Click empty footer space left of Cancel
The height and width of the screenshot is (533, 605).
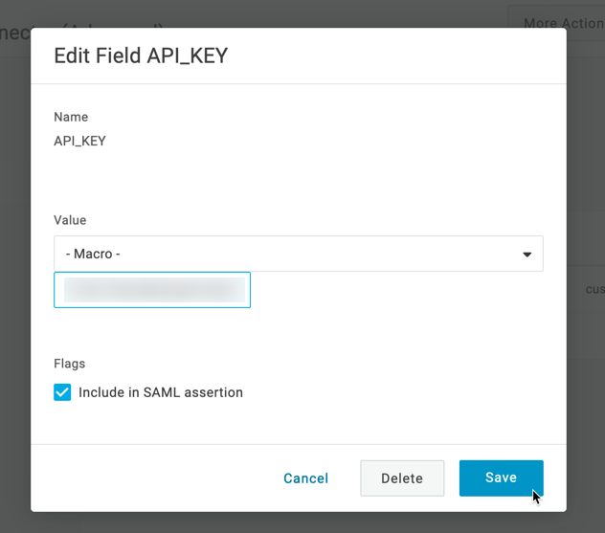coord(153,478)
